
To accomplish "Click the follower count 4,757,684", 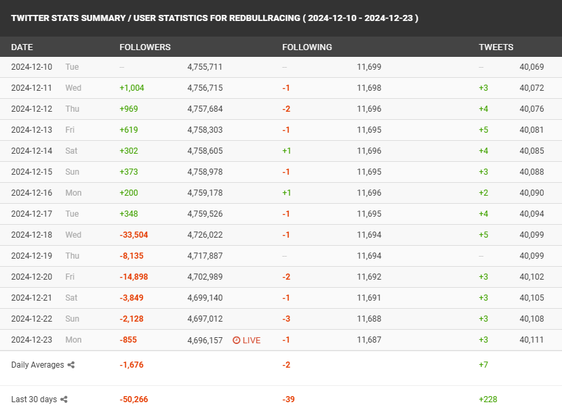I will coord(205,109).
